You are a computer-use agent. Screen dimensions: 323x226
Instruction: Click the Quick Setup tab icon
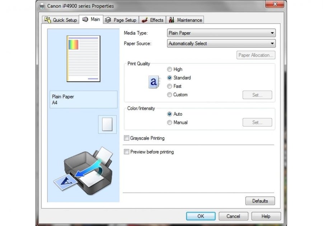point(48,20)
